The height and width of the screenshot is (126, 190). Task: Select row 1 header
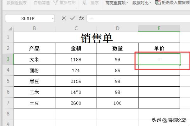8,37
